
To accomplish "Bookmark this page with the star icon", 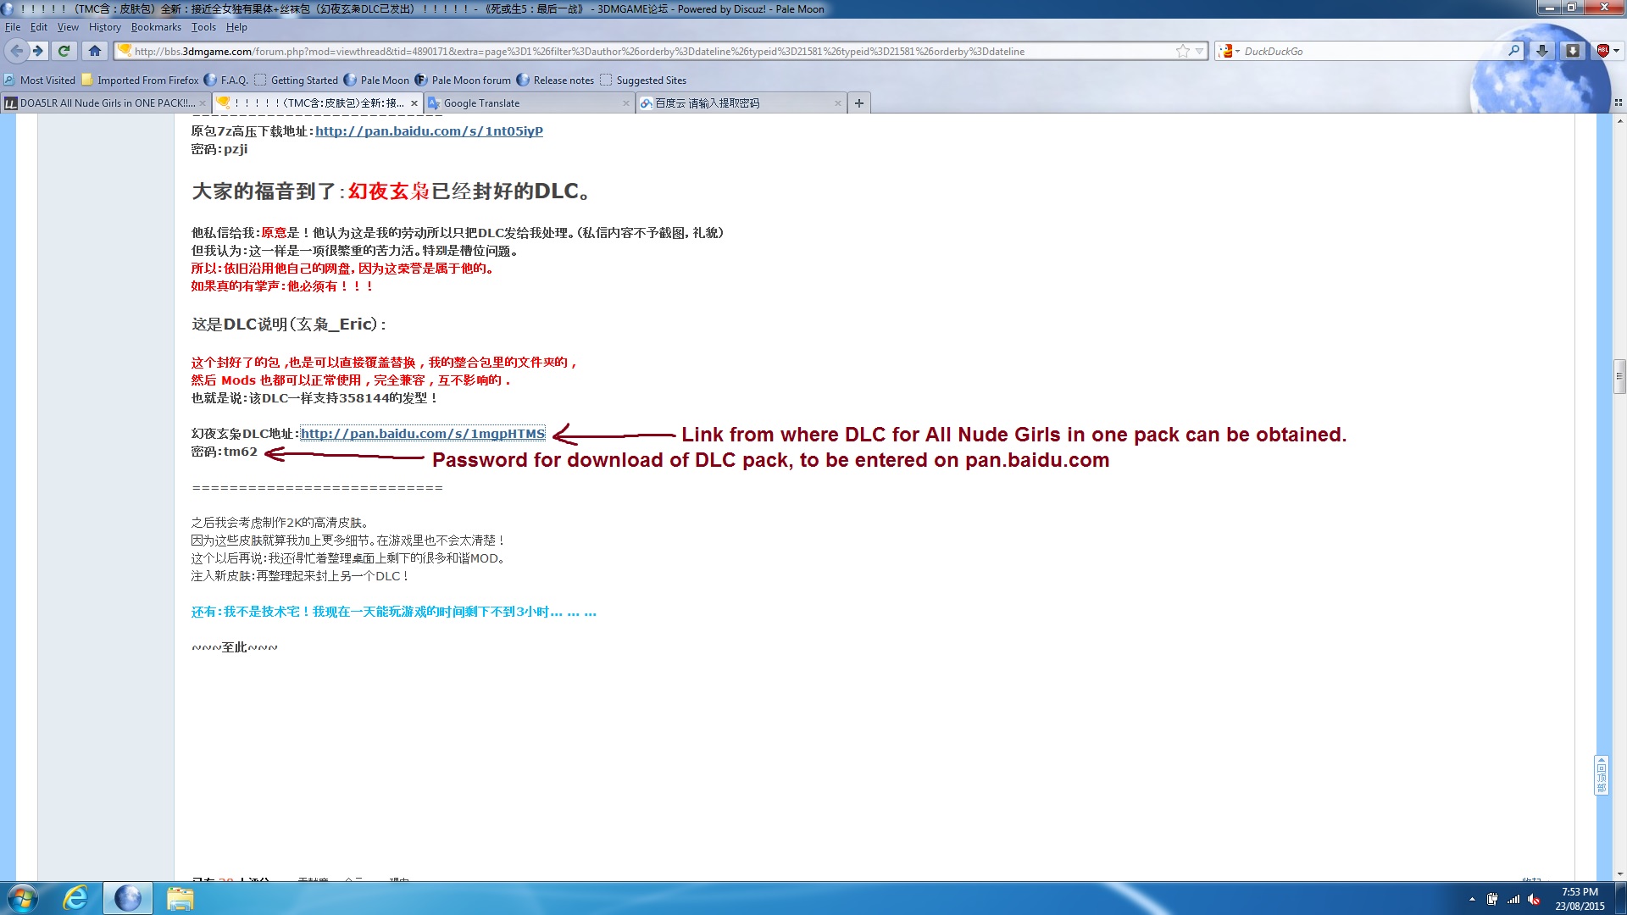I will (x=1182, y=51).
